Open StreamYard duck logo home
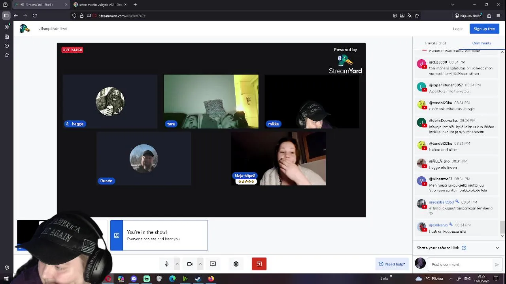Viewport: 506px width, 284px height. [x=25, y=28]
